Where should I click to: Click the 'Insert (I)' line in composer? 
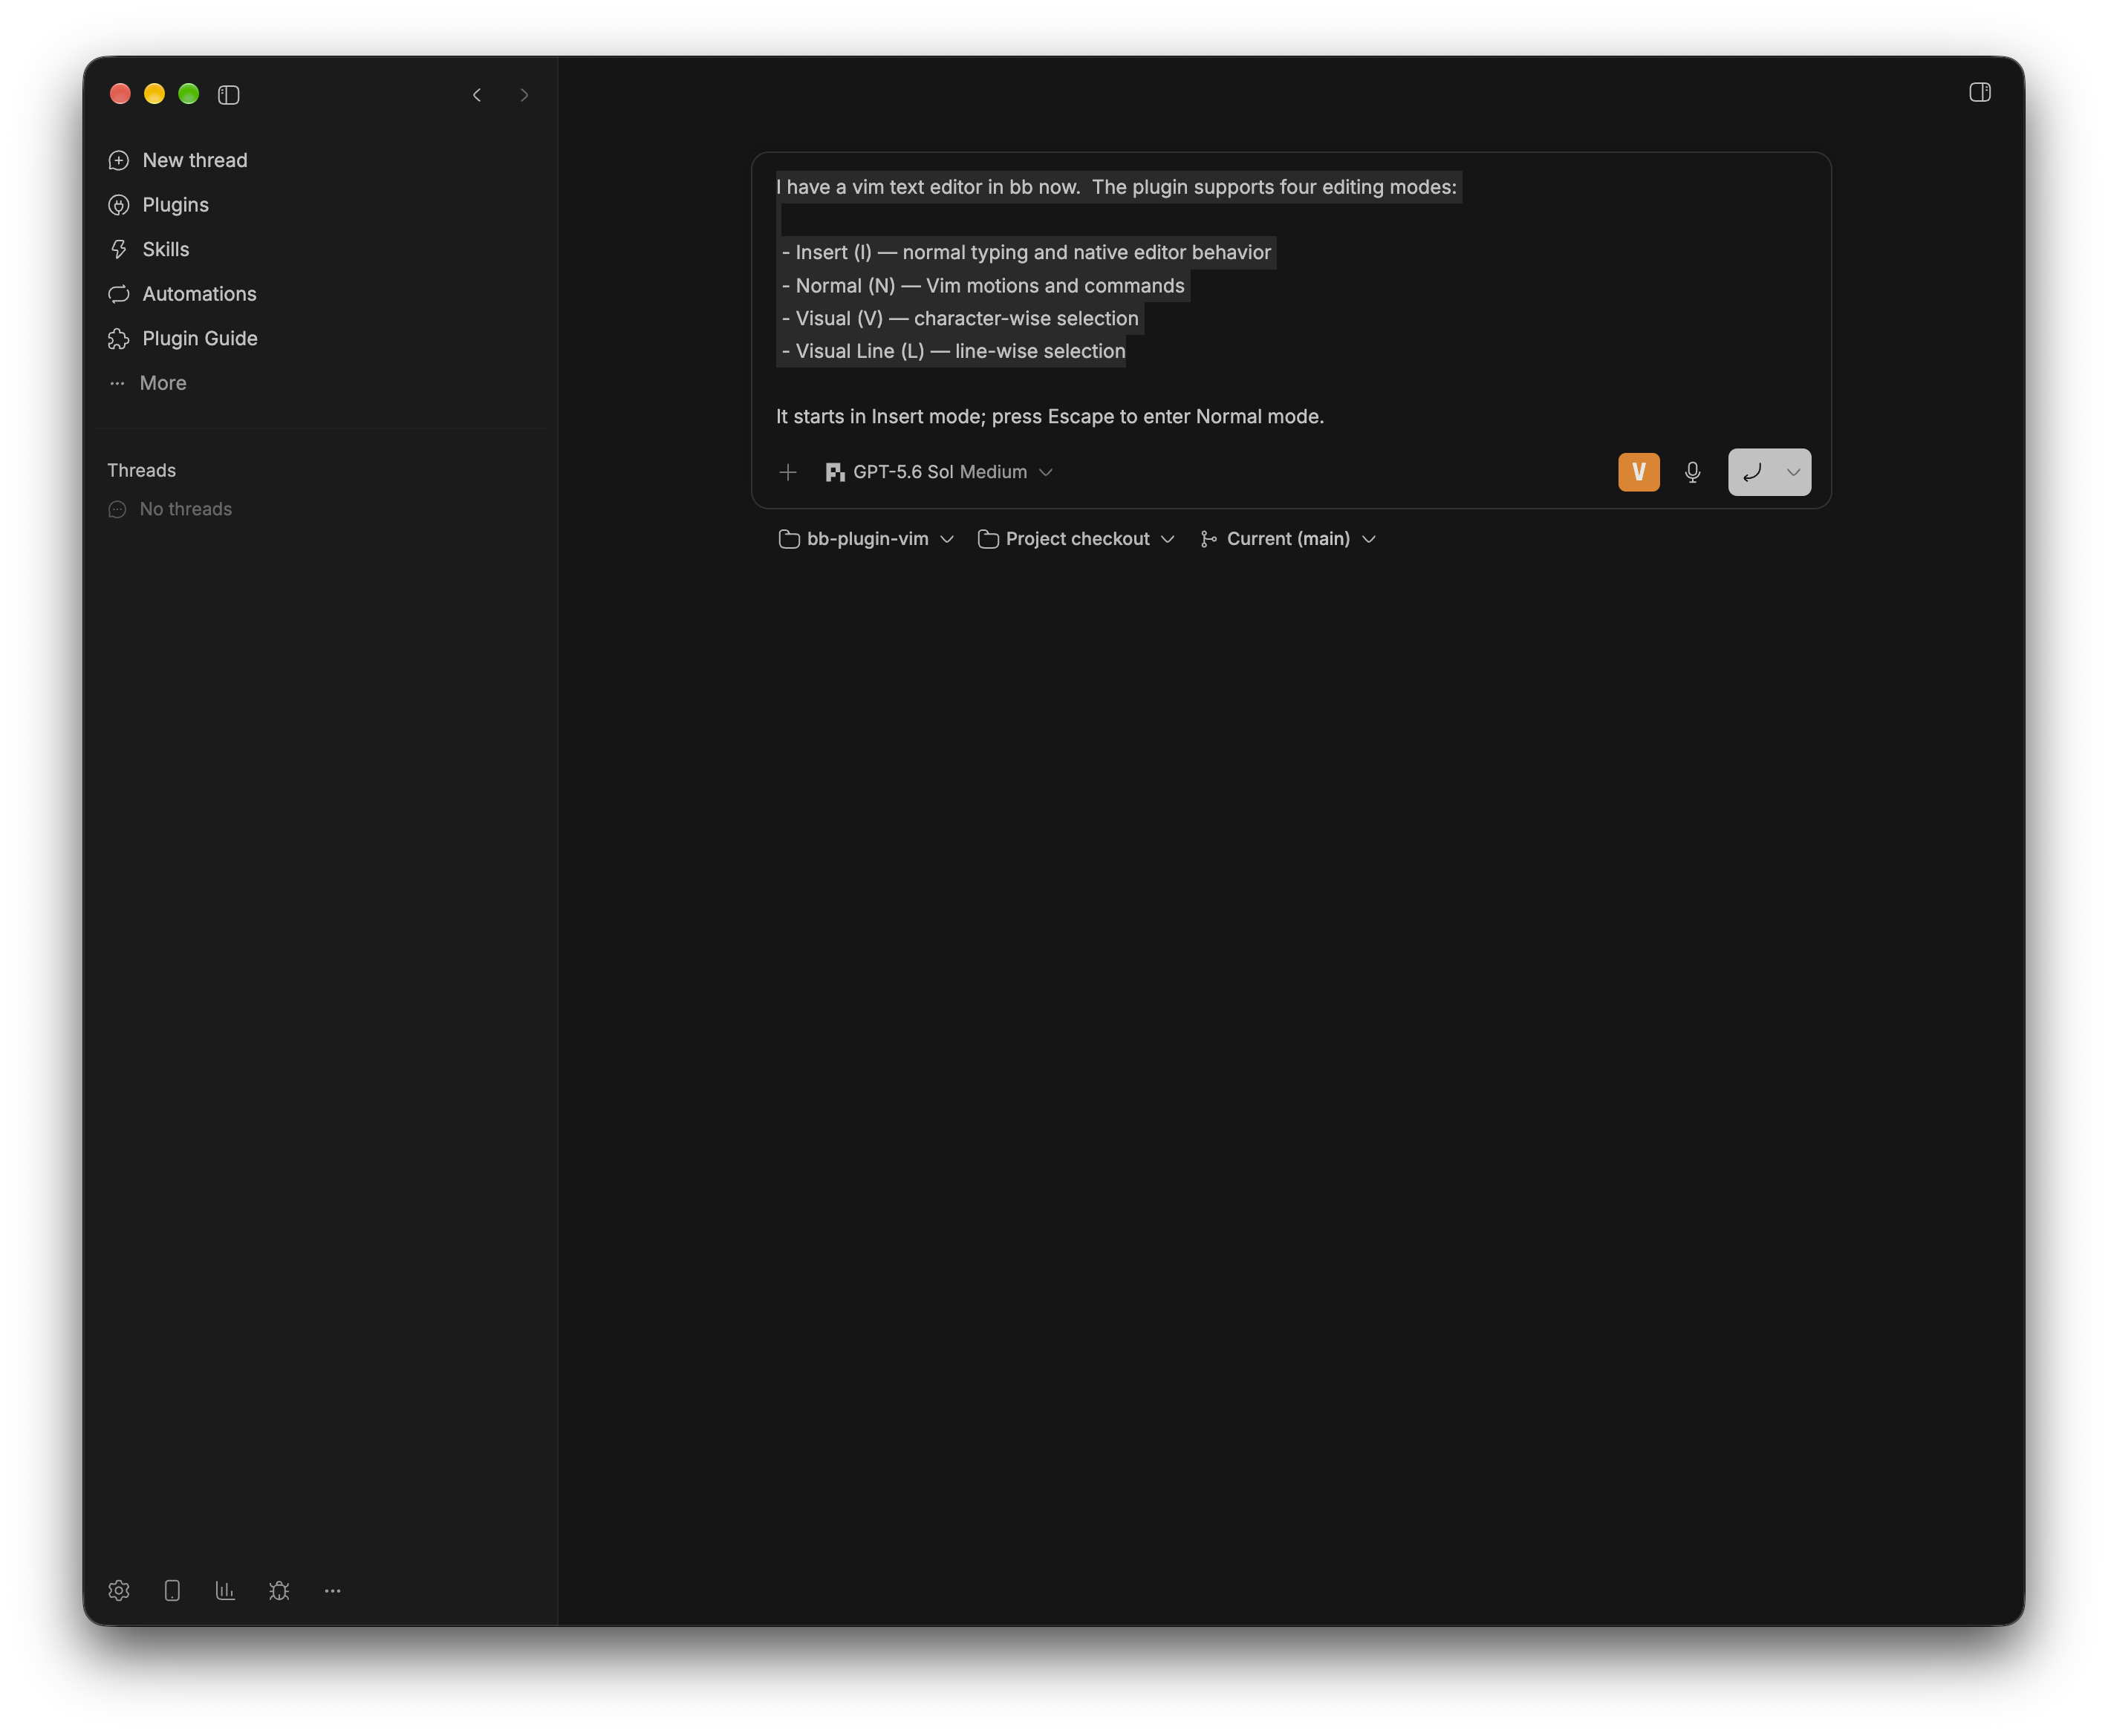tap(1027, 253)
